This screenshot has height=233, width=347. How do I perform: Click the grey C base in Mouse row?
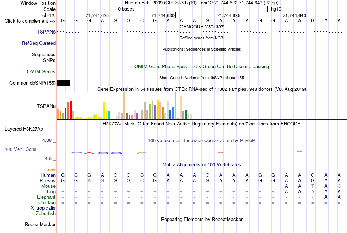click(339, 186)
